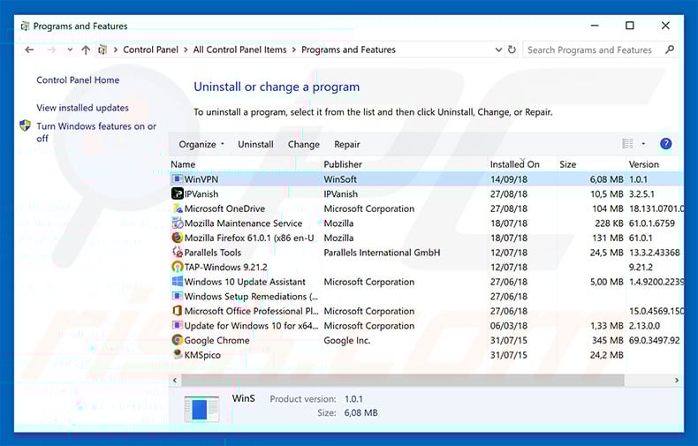Select the WinVPN row name
The height and width of the screenshot is (446, 698).
click(201, 179)
